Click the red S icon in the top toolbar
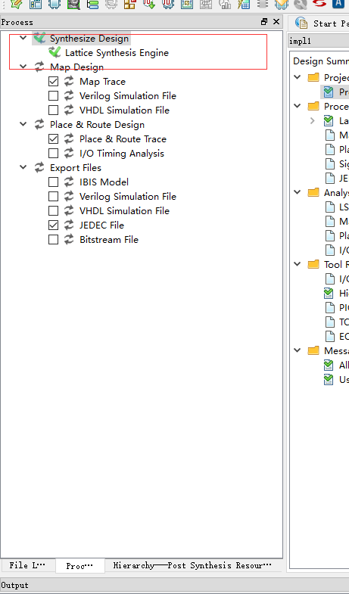 coord(319,4)
